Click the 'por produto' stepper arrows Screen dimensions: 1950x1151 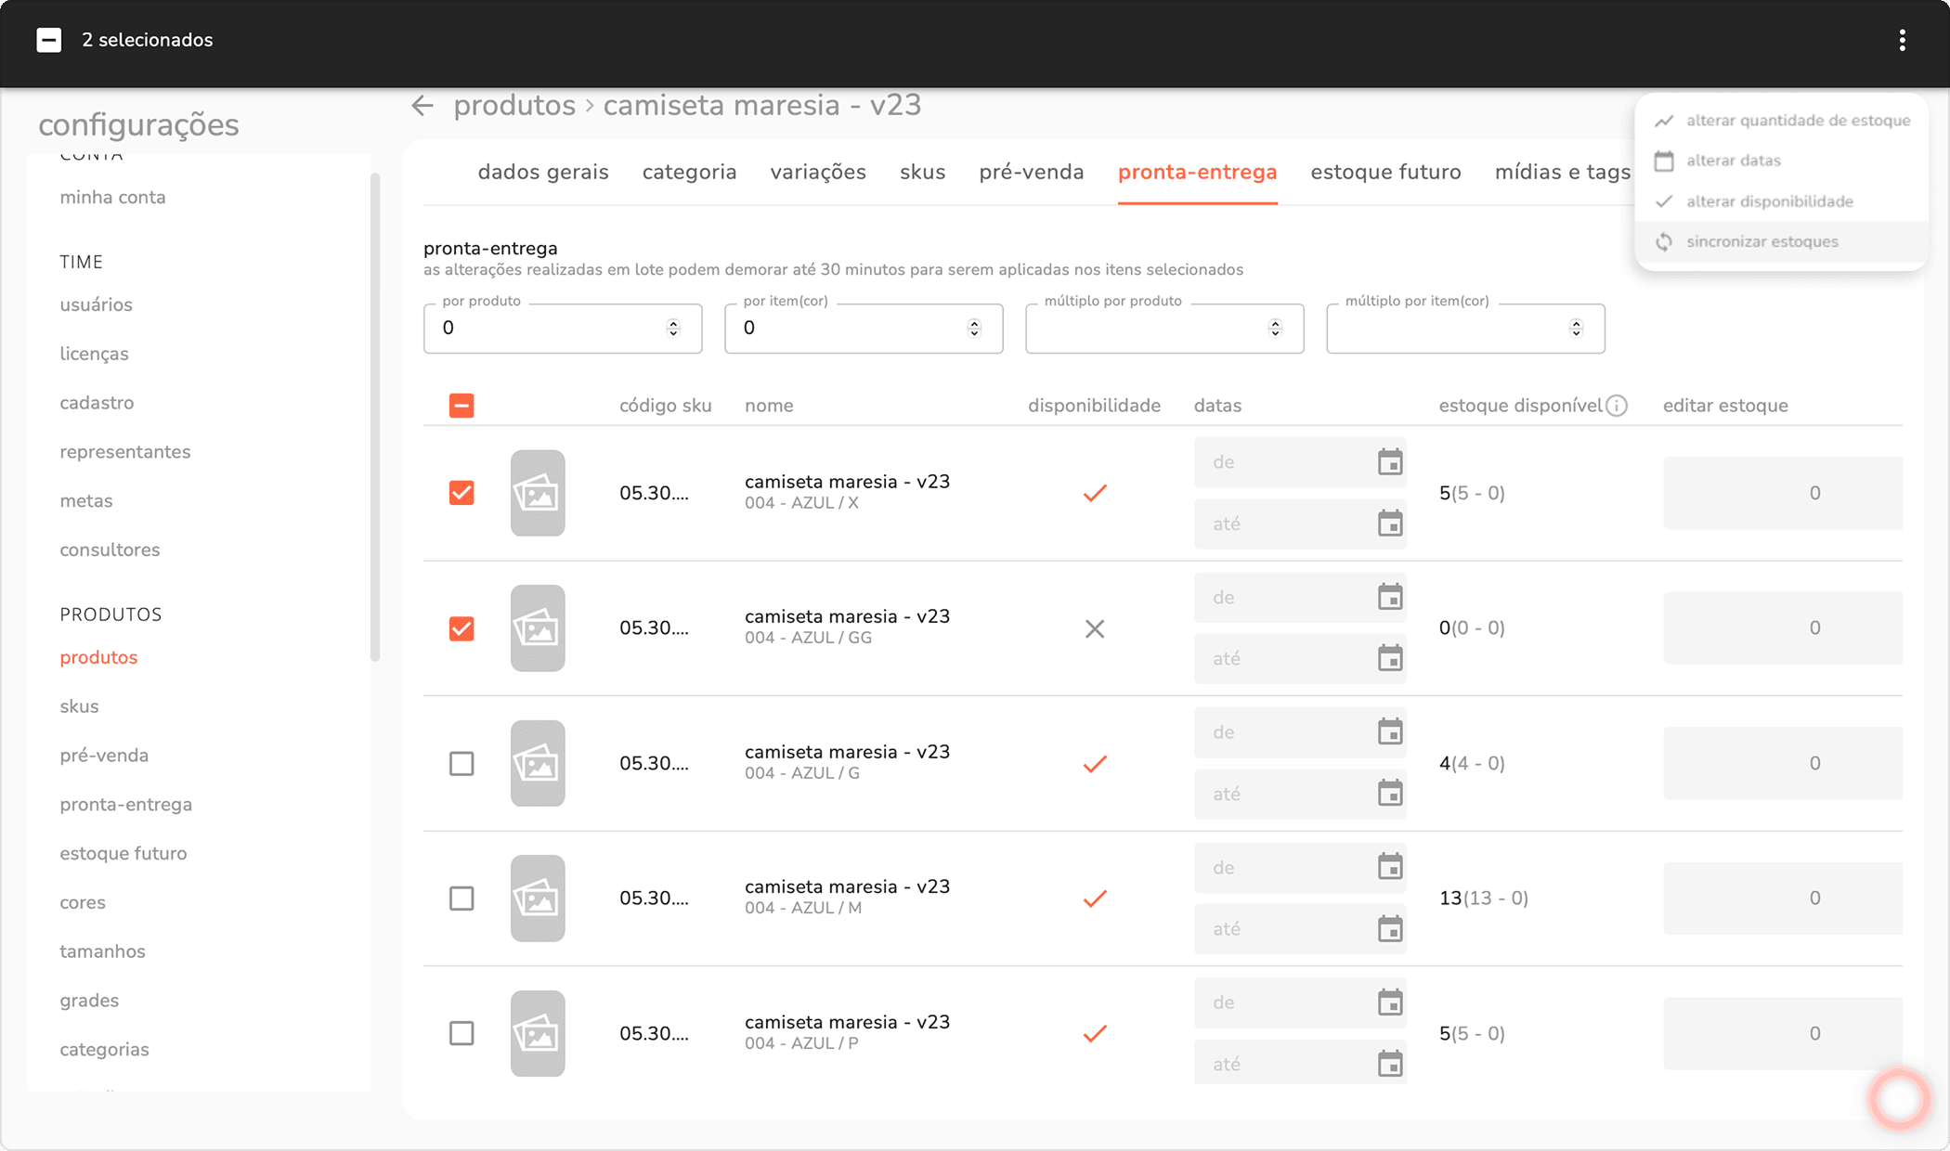673,328
